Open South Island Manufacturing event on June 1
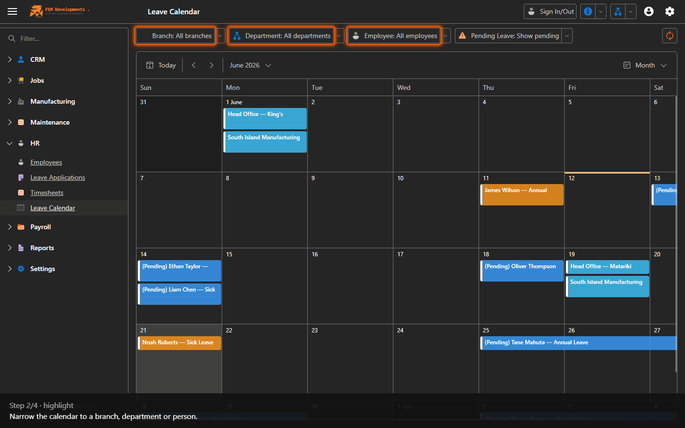Viewport: 685px width, 428px height. tap(265, 142)
